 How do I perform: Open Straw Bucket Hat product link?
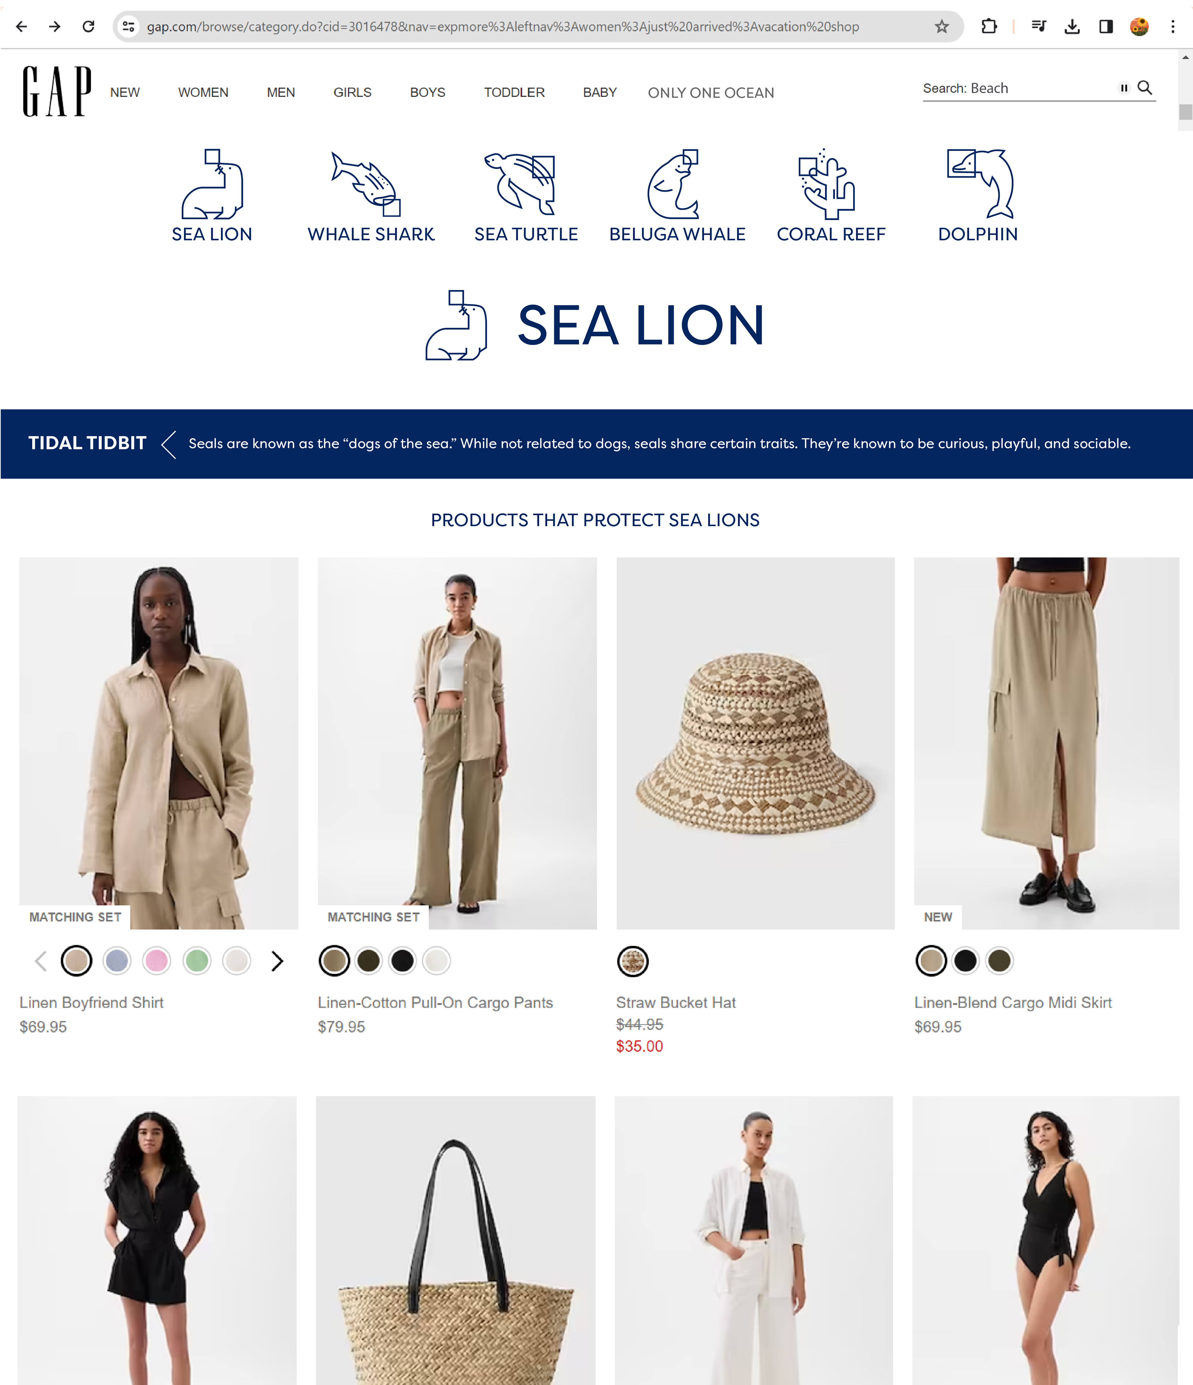pos(675,1003)
